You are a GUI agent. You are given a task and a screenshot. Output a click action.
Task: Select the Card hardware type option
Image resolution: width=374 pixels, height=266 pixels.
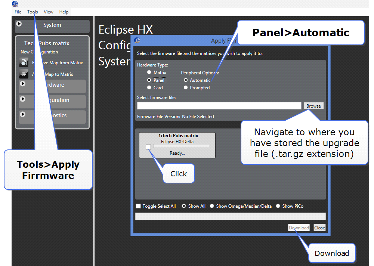point(149,88)
